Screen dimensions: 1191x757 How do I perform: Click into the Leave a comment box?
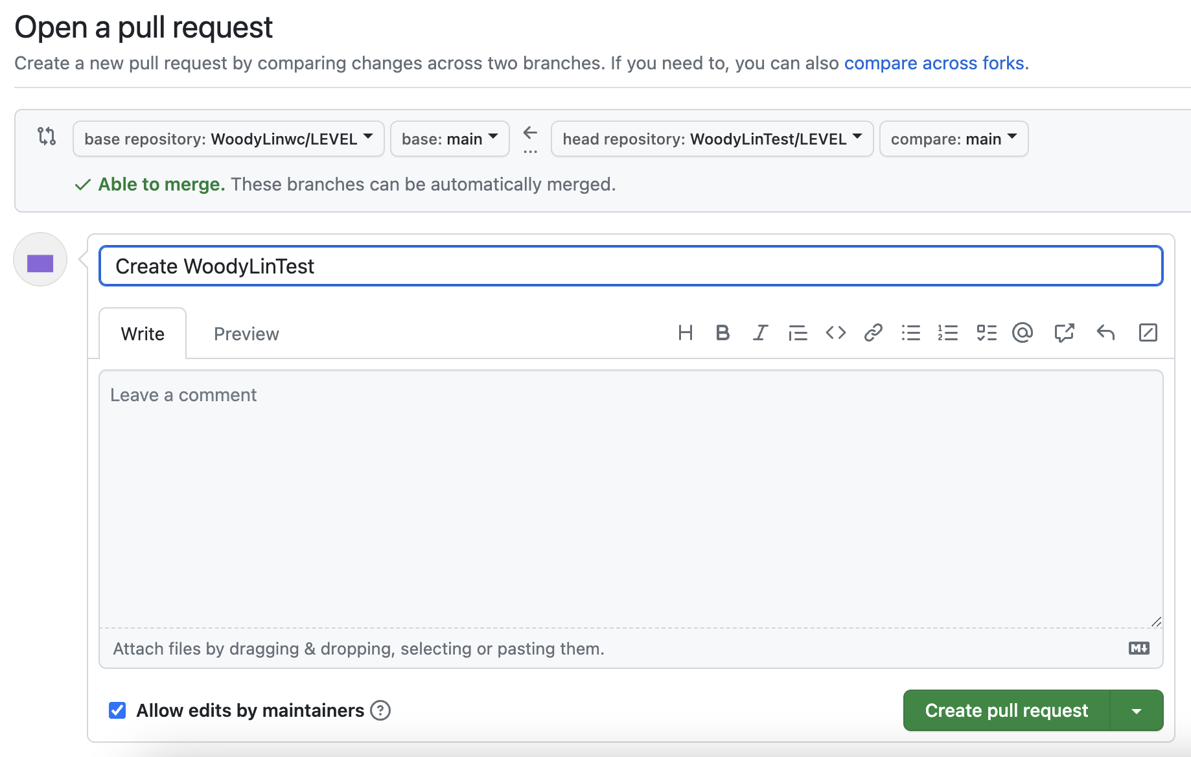631,499
